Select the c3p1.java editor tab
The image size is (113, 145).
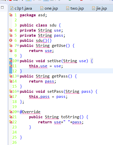[x=21, y=8]
